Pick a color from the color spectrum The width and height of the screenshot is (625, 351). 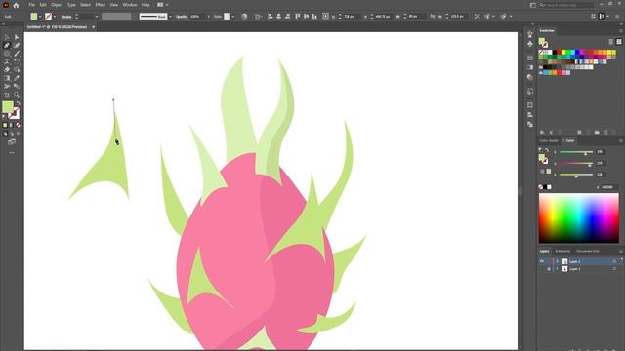pyautogui.click(x=579, y=218)
